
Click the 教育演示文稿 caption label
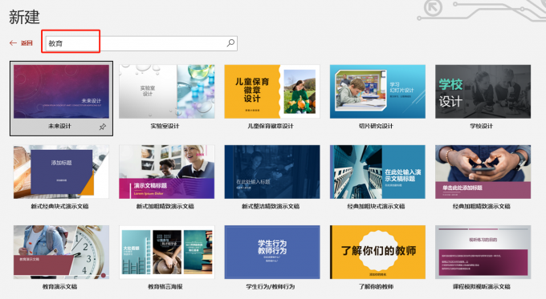click(x=59, y=286)
